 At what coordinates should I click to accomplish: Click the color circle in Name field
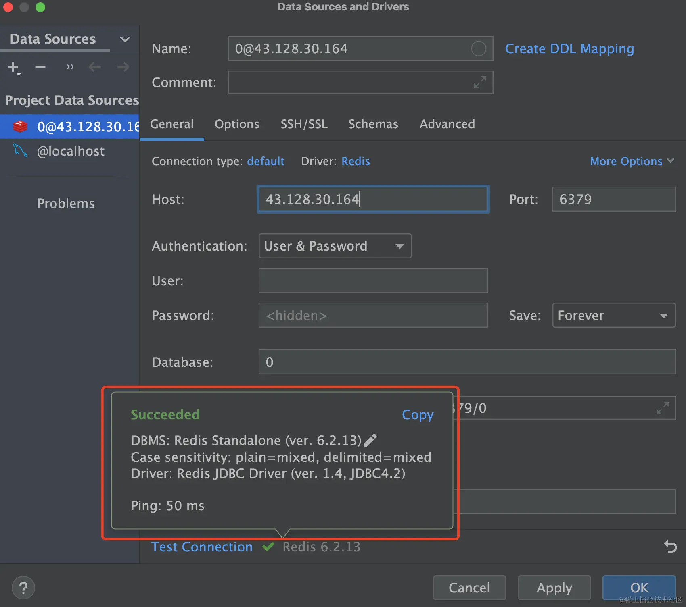coord(479,49)
